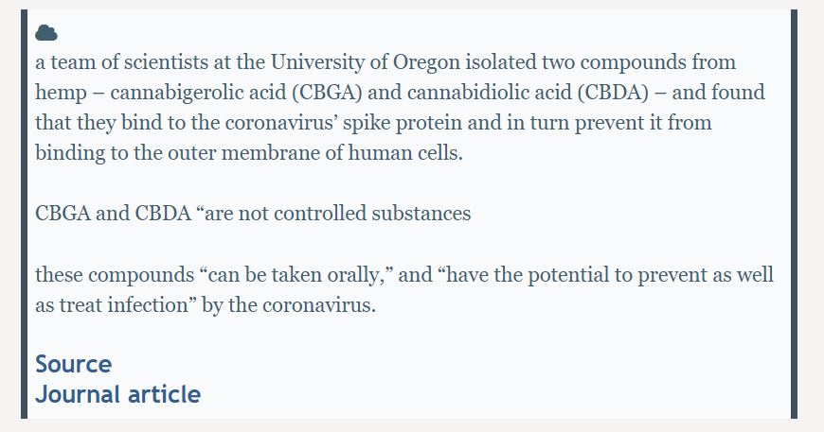The width and height of the screenshot is (824, 432).
Task: Open the Source link
Action: [x=74, y=364]
